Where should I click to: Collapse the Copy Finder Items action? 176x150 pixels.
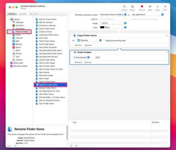coord(72,35)
